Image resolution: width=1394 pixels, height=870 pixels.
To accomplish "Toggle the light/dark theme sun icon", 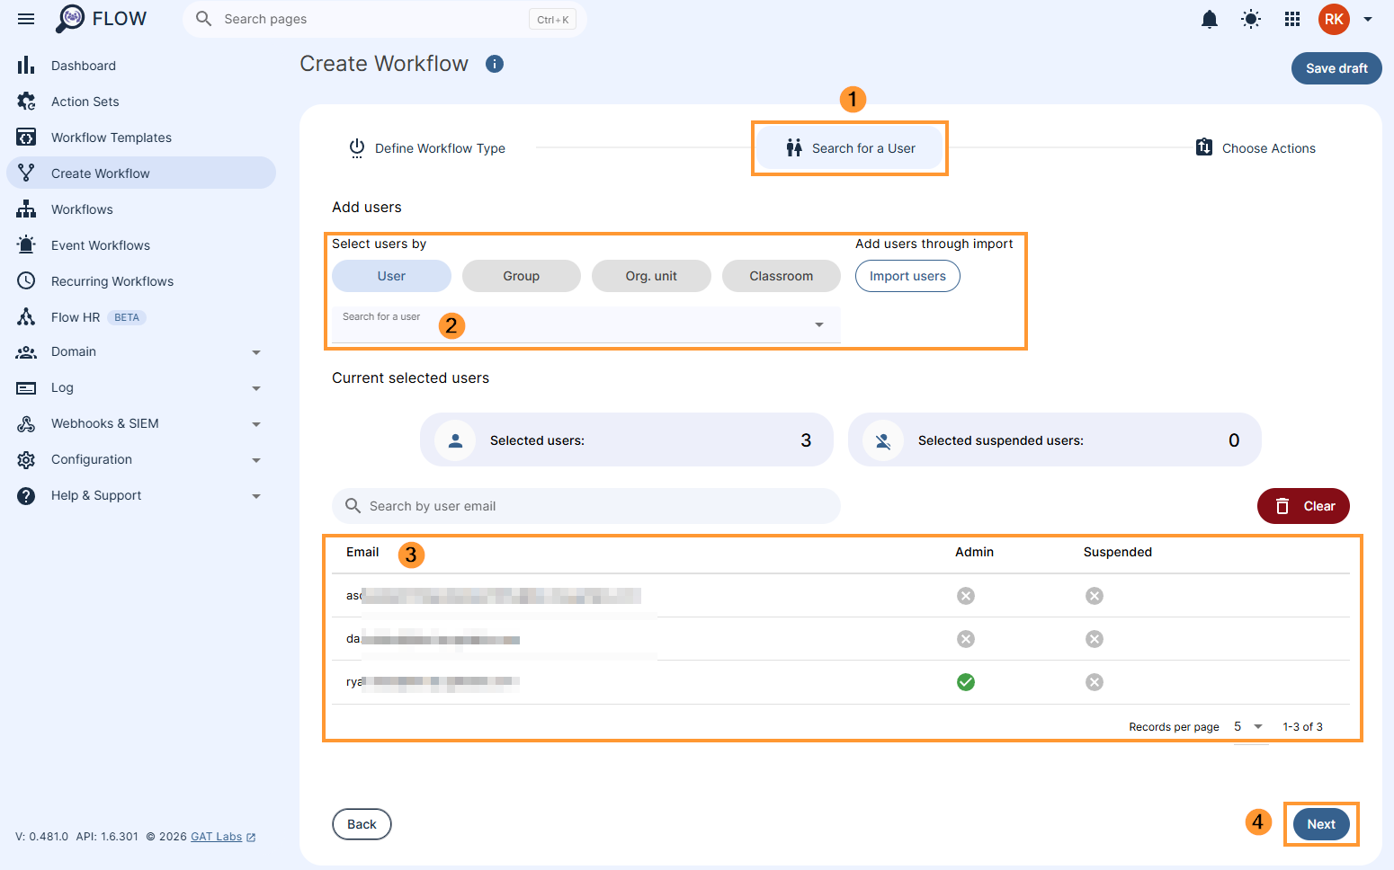I will point(1251,19).
